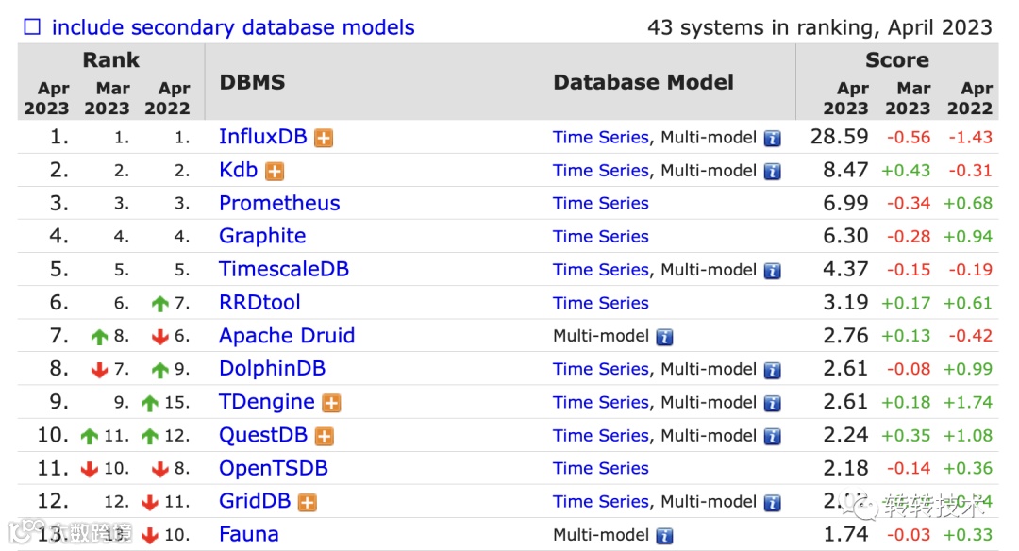Click the DBMS column header

(252, 83)
